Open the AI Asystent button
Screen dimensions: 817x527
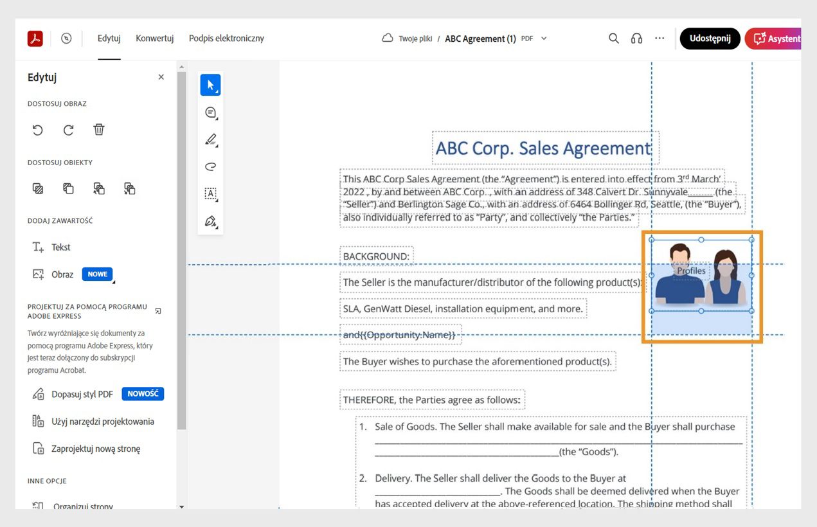click(773, 39)
